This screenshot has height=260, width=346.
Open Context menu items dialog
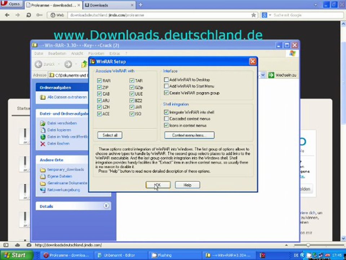coord(189,135)
